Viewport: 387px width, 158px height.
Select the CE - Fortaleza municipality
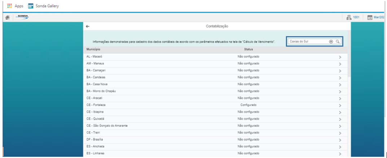tap(96, 105)
